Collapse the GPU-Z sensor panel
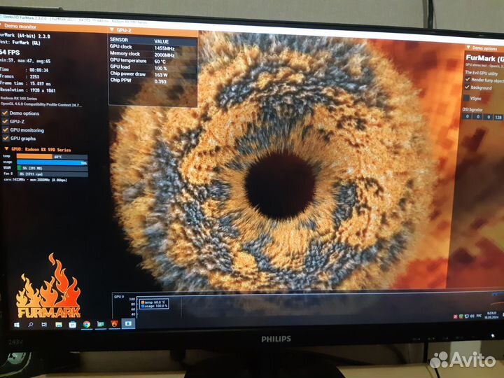This screenshot has width=504, height=378. 110,31
